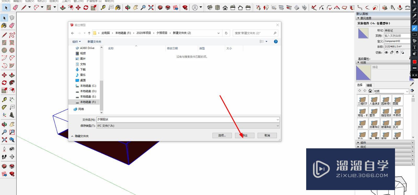Click the help icon in export dialog

point(276,41)
